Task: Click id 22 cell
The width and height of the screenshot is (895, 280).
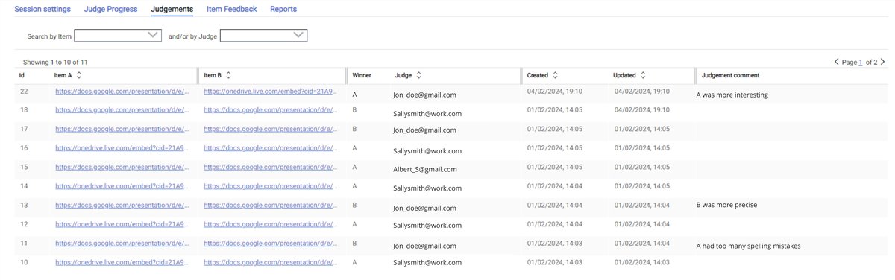Action: 23,92
